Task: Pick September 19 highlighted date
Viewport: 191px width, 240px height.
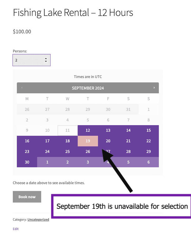Action: click(88, 141)
